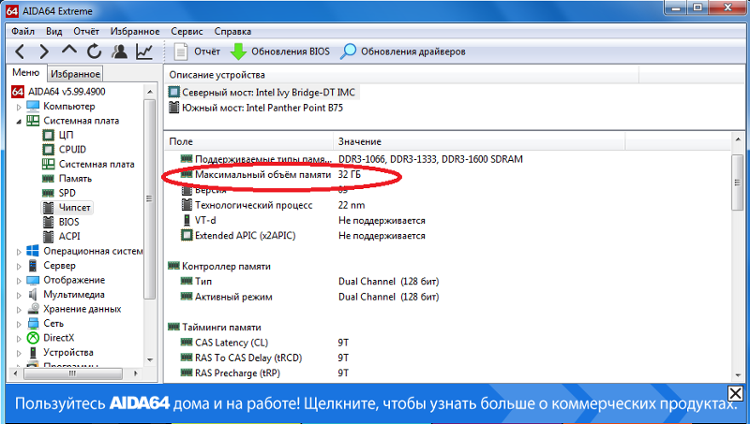Click the Значение column header
750x424 pixels.
pos(360,140)
